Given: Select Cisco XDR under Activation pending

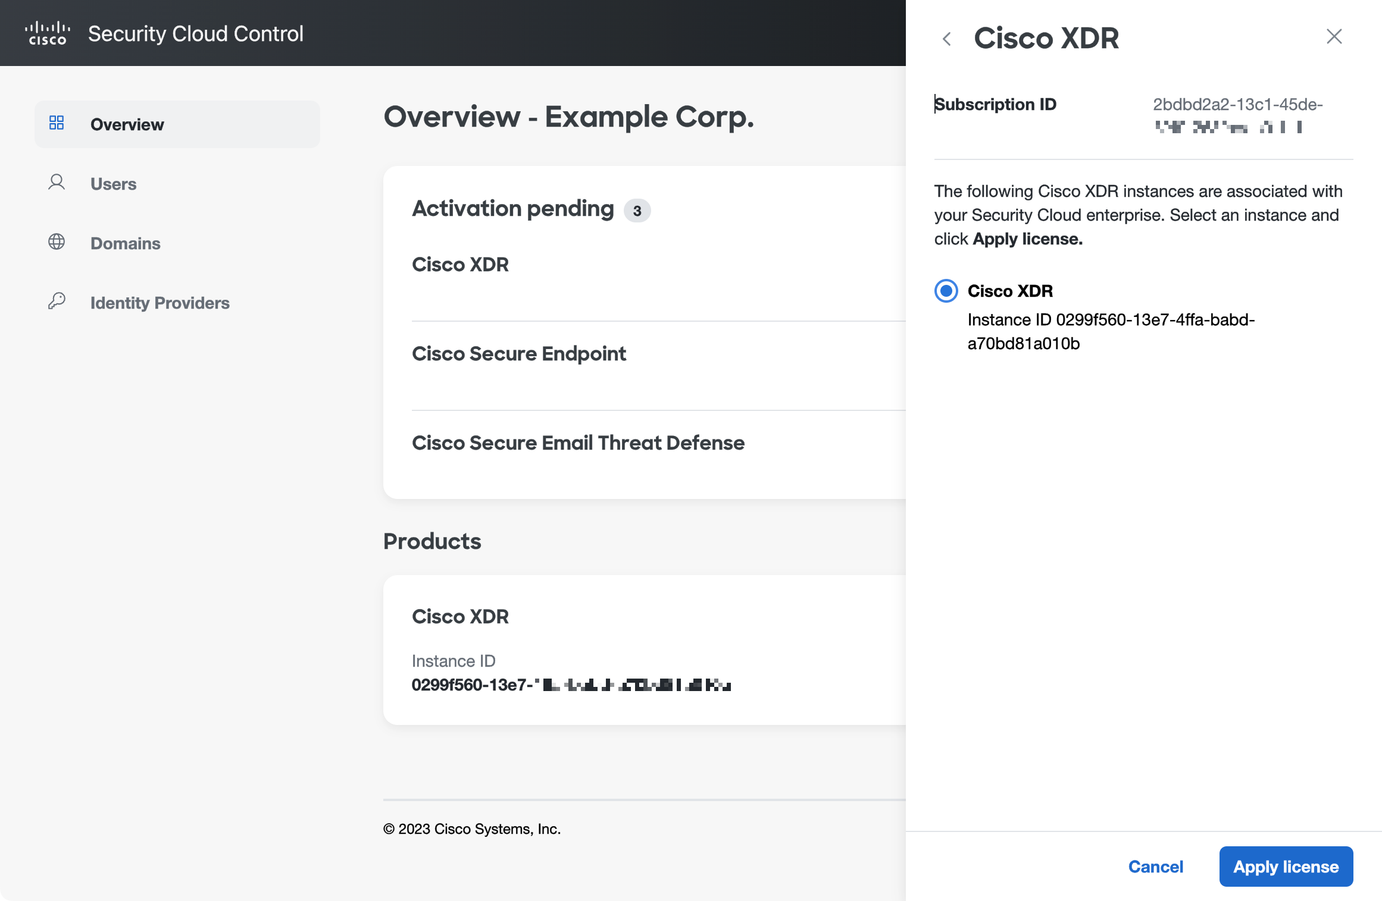Looking at the screenshot, I should (x=460, y=265).
